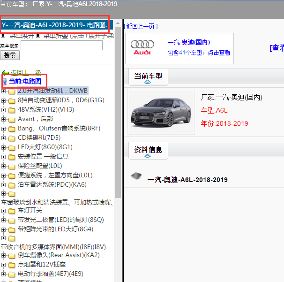Viewport: 284px width, 282px height.
Task: Expand the 车灯开关 node
Action: click(3, 211)
